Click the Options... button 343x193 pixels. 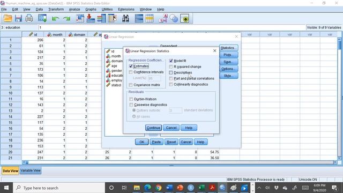tap(229, 69)
